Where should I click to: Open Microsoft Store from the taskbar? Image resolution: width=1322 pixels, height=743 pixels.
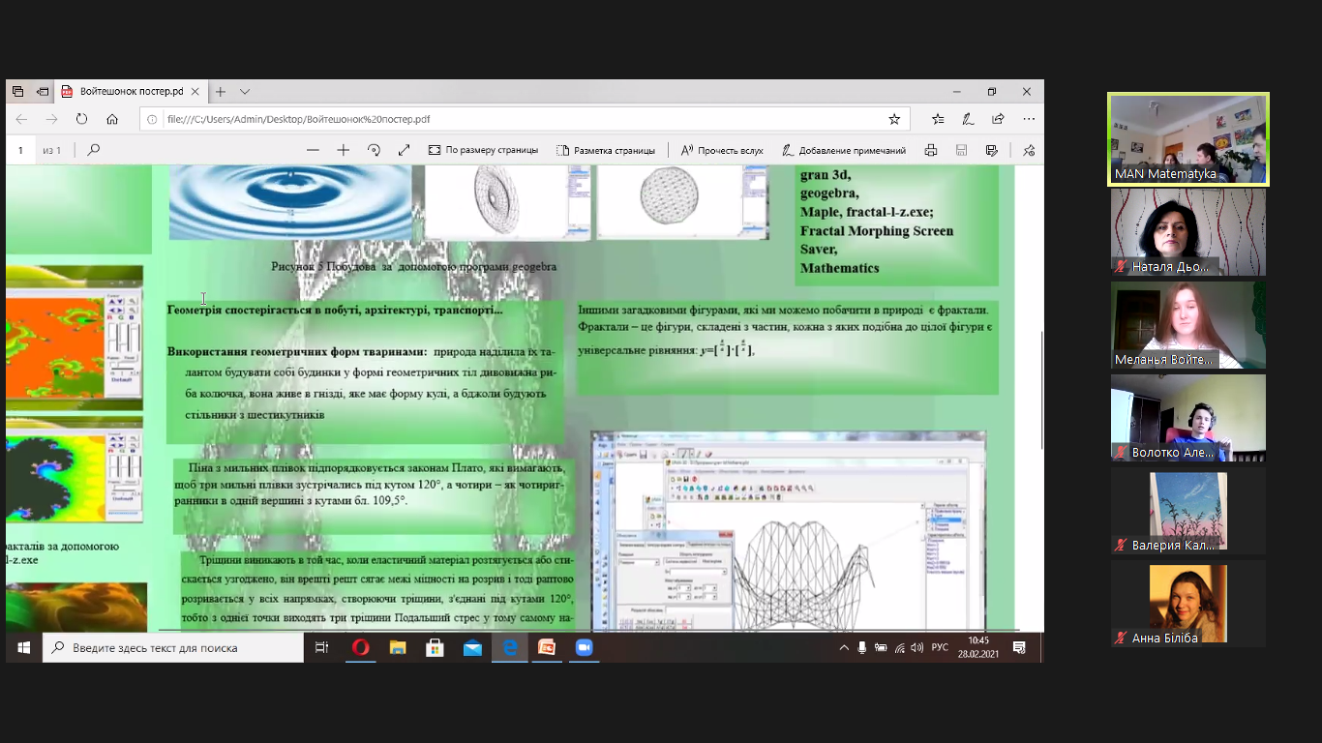tap(435, 647)
